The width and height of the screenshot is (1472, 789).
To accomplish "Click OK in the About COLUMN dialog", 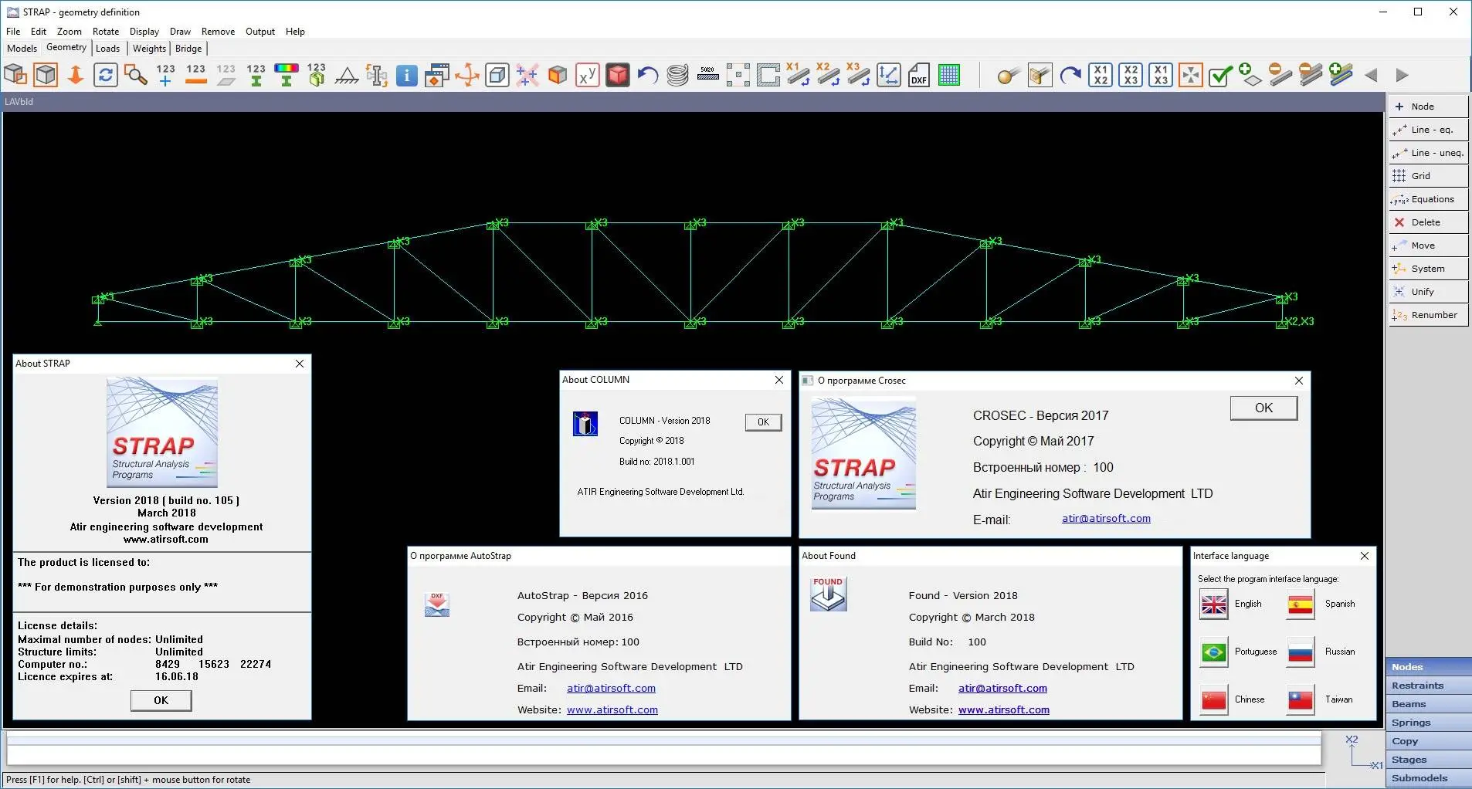I will [763, 422].
